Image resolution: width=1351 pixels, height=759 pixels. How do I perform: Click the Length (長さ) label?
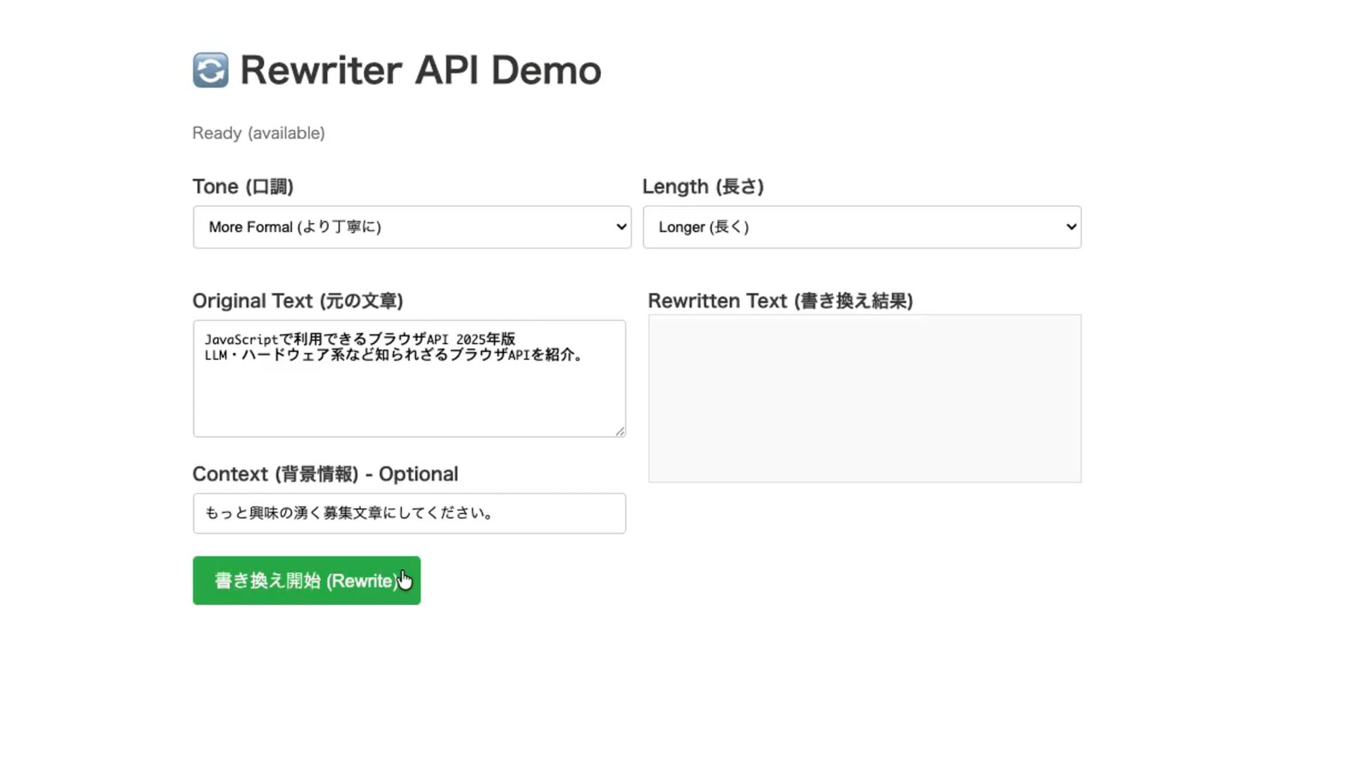702,186
